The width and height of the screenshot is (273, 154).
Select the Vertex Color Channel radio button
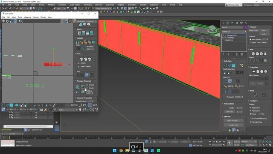coord(250,42)
